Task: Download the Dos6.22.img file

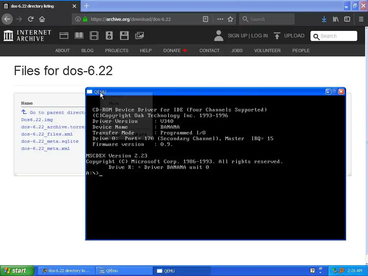Action: click(37, 120)
